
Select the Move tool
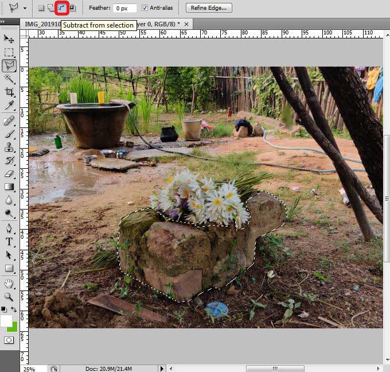coord(9,39)
